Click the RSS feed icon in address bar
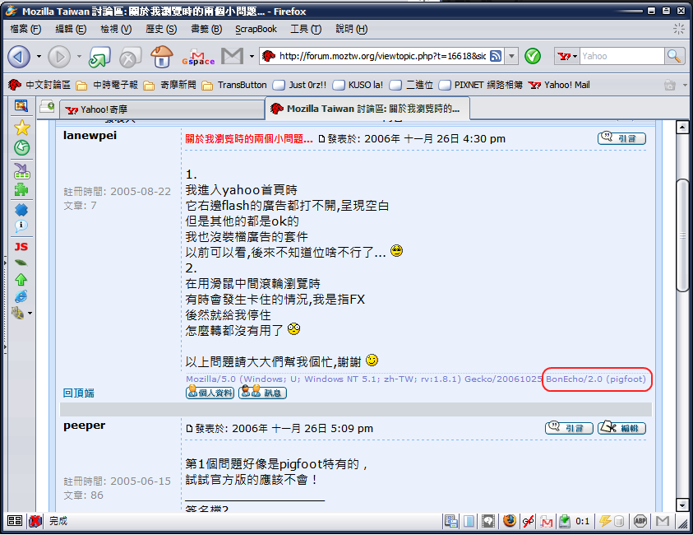 [496, 56]
